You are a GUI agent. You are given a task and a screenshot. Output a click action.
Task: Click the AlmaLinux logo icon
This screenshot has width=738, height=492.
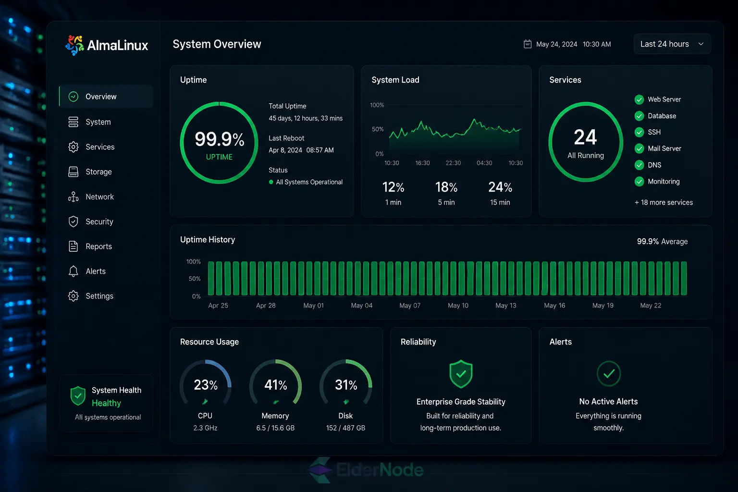(74, 45)
